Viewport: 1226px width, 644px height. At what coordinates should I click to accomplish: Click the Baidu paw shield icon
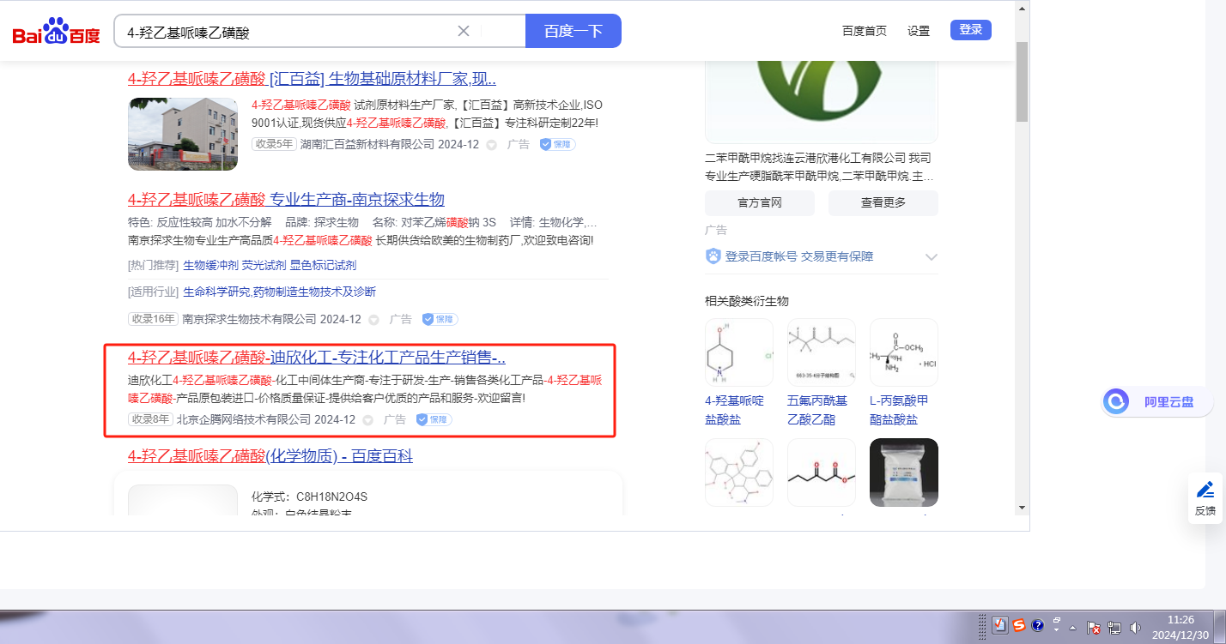(713, 256)
